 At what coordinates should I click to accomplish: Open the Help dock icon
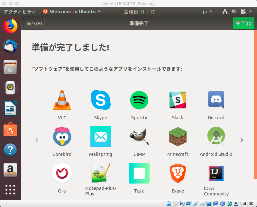click(x=10, y=150)
